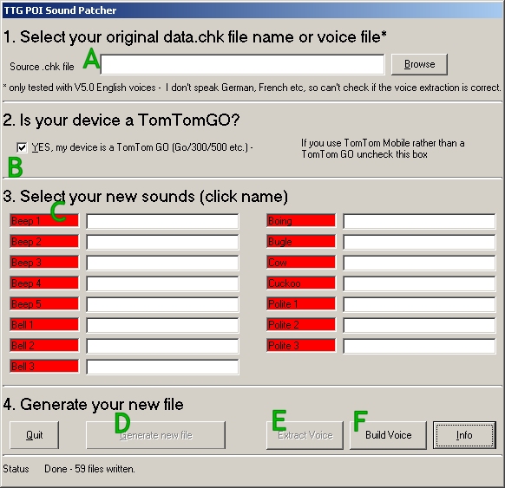Choose the Polite 1 sound name
The height and width of the screenshot is (488, 505).
301,303
